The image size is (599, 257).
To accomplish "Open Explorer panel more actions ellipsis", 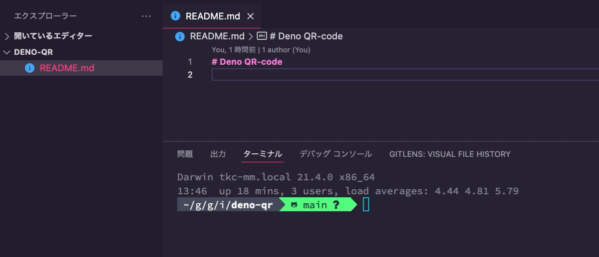I will 146,16.
